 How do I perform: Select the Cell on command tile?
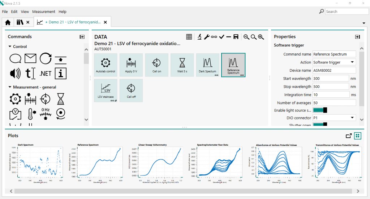[x=157, y=65]
